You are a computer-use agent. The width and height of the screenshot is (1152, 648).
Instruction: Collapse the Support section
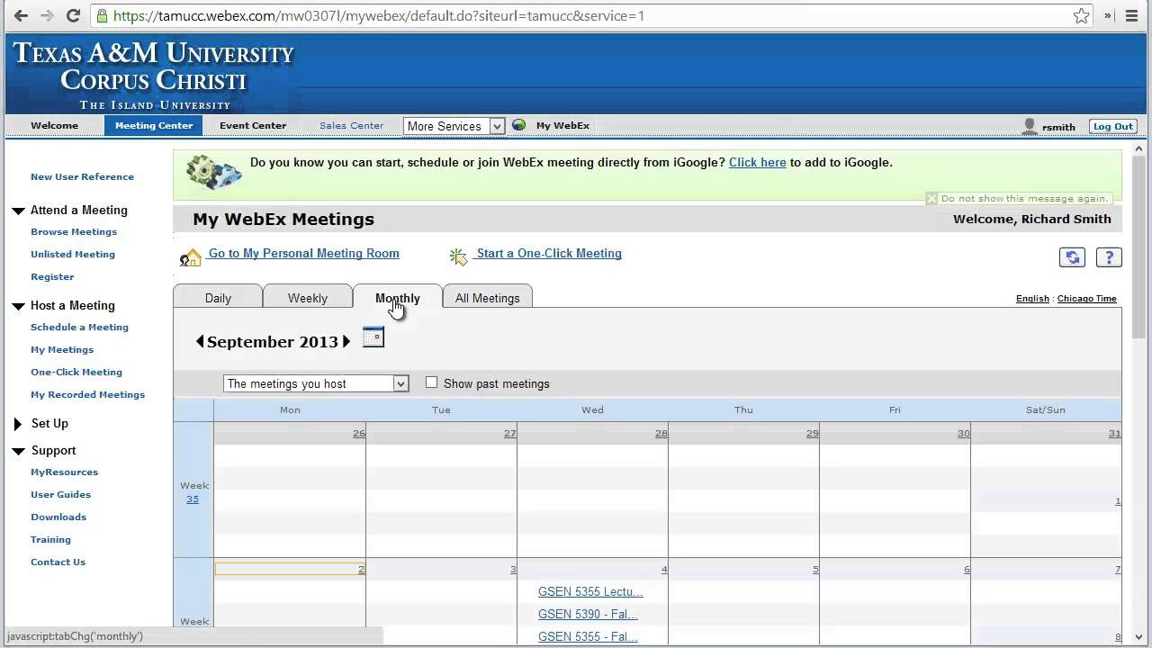coord(18,451)
